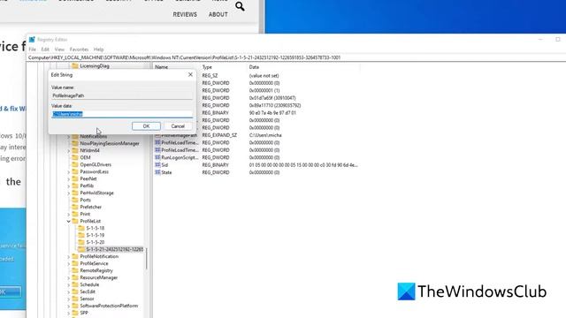Click the State value icon
566x318 pixels.
point(157,172)
